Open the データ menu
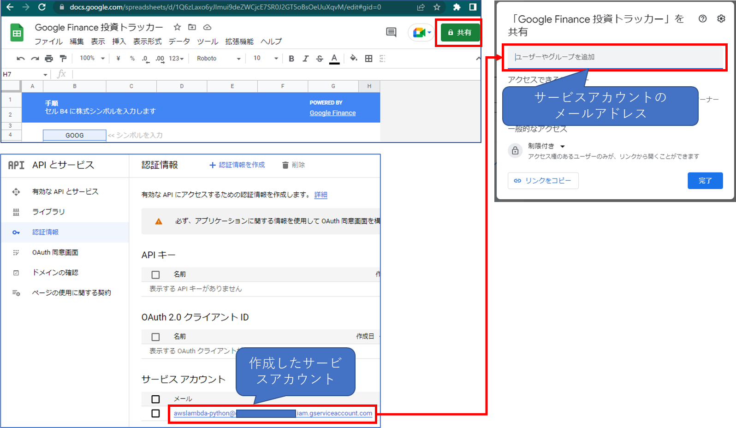 click(179, 42)
